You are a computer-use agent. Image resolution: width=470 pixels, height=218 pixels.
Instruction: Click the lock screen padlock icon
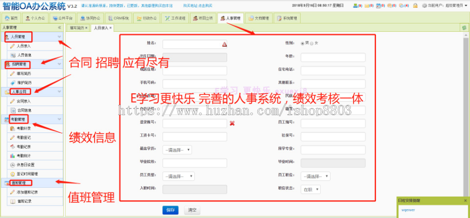[415, 5]
